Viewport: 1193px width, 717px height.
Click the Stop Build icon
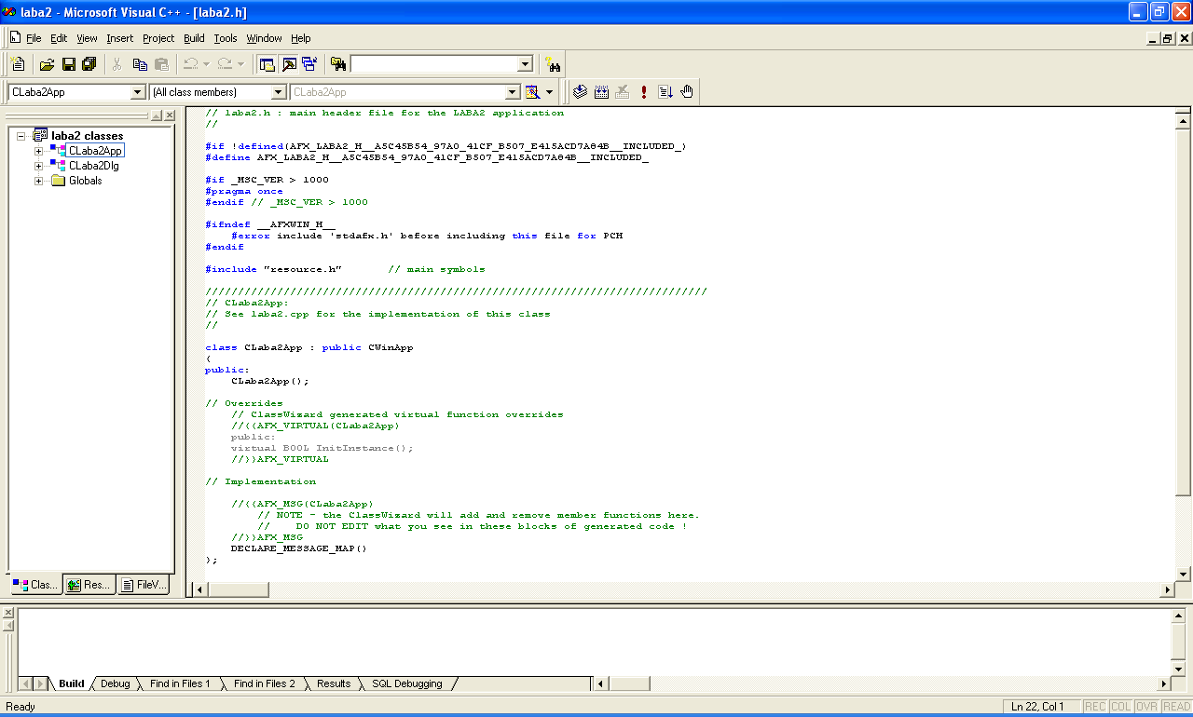[623, 91]
